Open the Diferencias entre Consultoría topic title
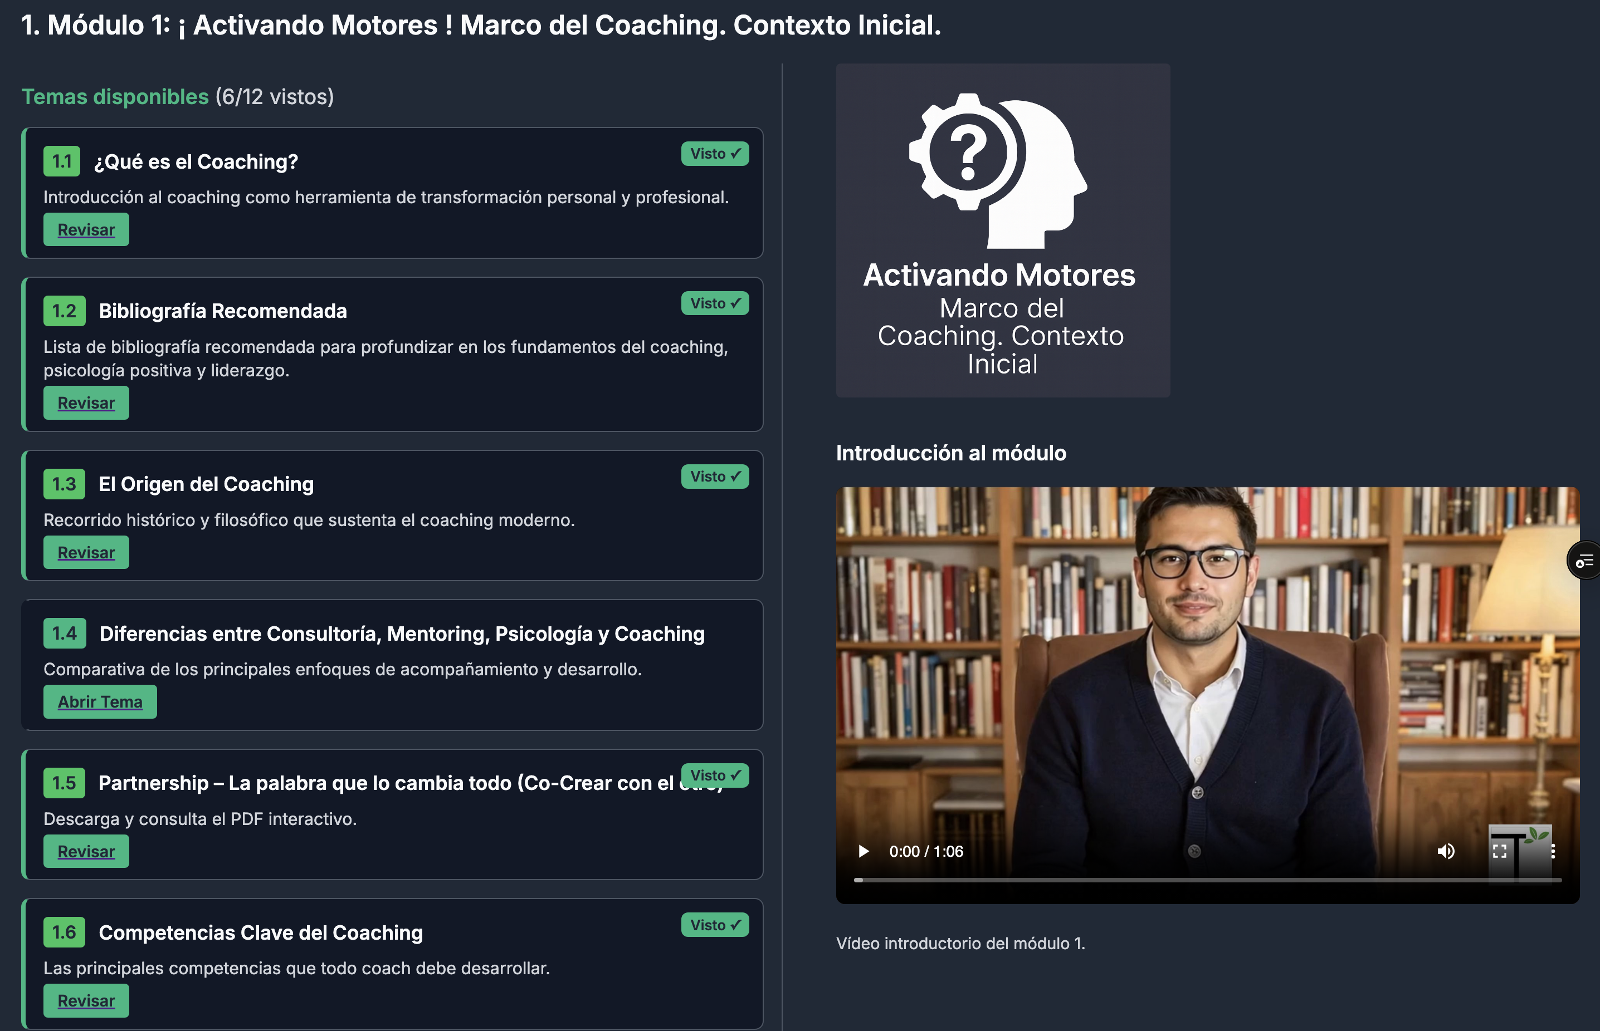 click(x=402, y=634)
